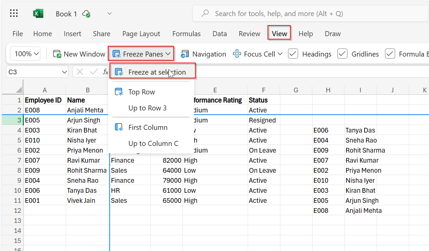Click the Excel application icon

click(x=38, y=13)
